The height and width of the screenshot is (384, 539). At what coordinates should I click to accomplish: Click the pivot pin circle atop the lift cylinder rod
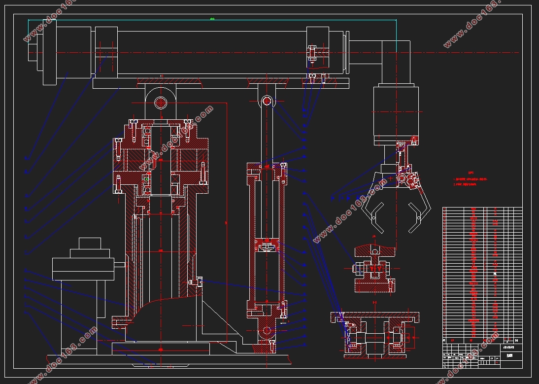[x=267, y=101]
